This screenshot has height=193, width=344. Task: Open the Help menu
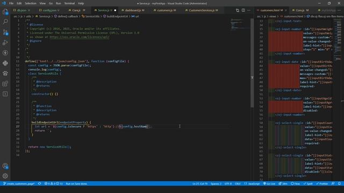coord(81,3)
